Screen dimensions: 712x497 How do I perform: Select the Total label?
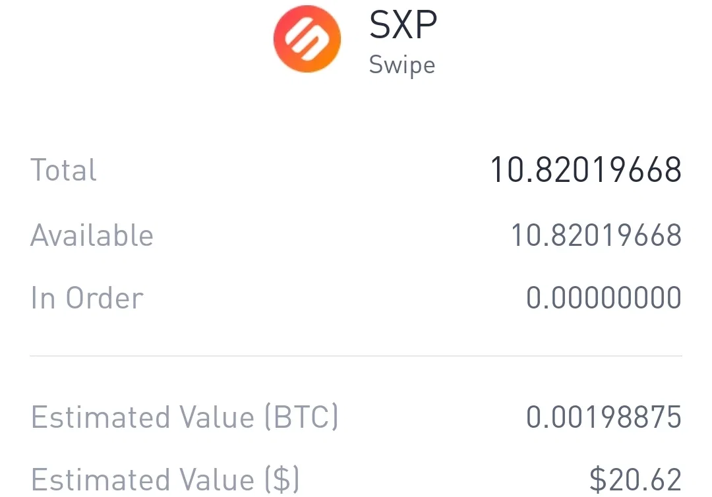63,170
